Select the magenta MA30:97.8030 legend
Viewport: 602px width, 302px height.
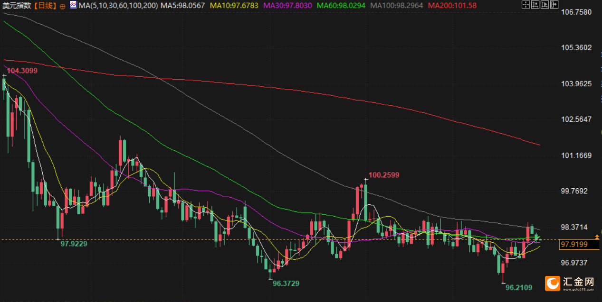coord(288,6)
